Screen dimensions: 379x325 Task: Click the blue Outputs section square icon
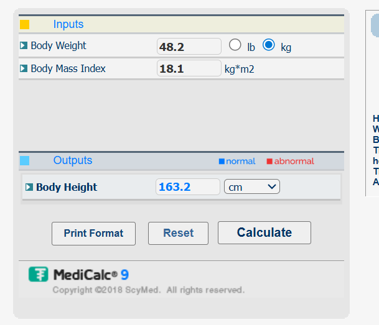pyautogui.click(x=25, y=160)
